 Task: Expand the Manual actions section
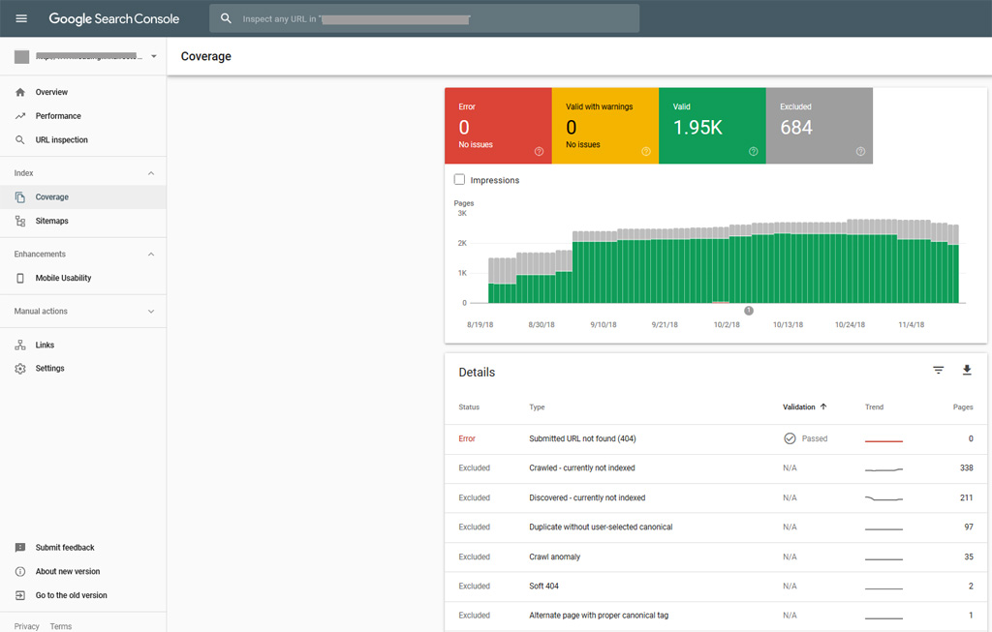150,311
